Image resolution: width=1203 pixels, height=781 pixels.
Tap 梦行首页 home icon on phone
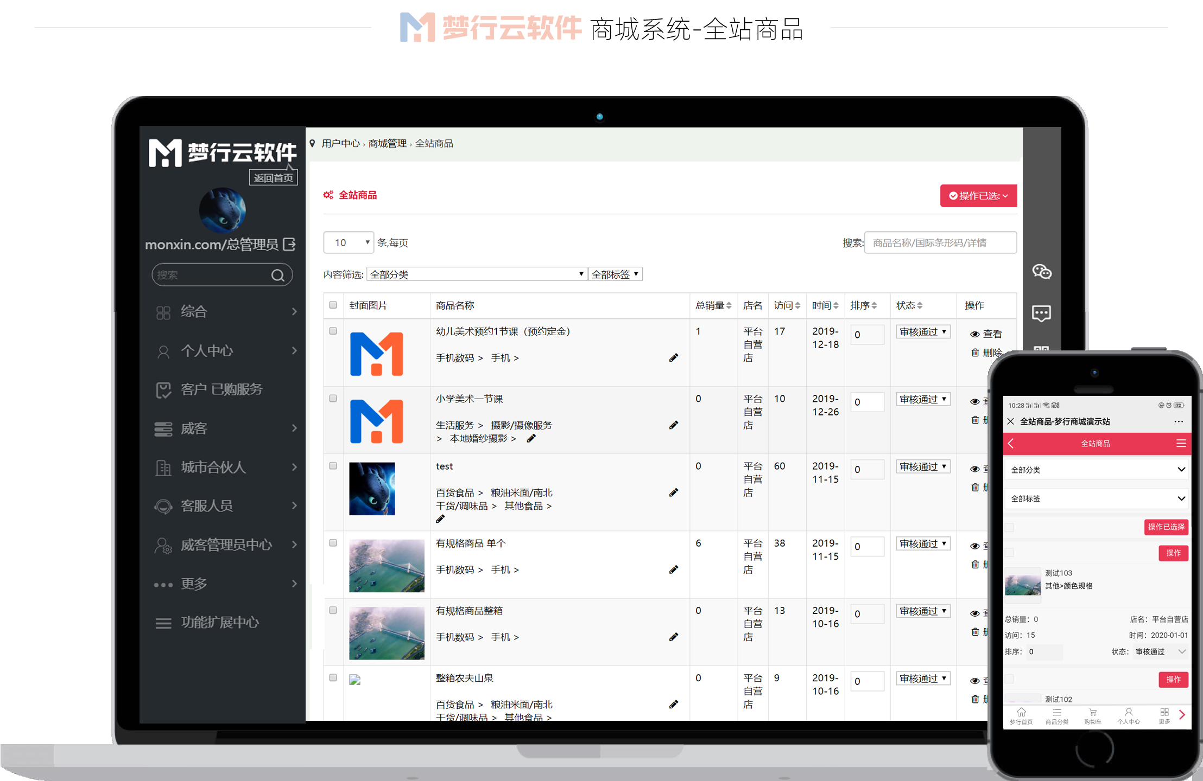(1021, 712)
